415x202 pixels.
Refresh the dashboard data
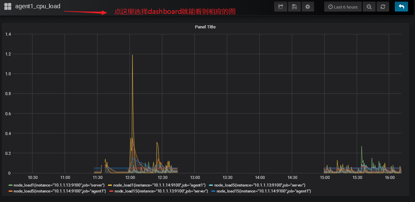point(383,7)
